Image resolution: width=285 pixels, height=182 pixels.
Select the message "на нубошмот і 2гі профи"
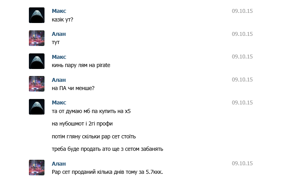pos(82,124)
